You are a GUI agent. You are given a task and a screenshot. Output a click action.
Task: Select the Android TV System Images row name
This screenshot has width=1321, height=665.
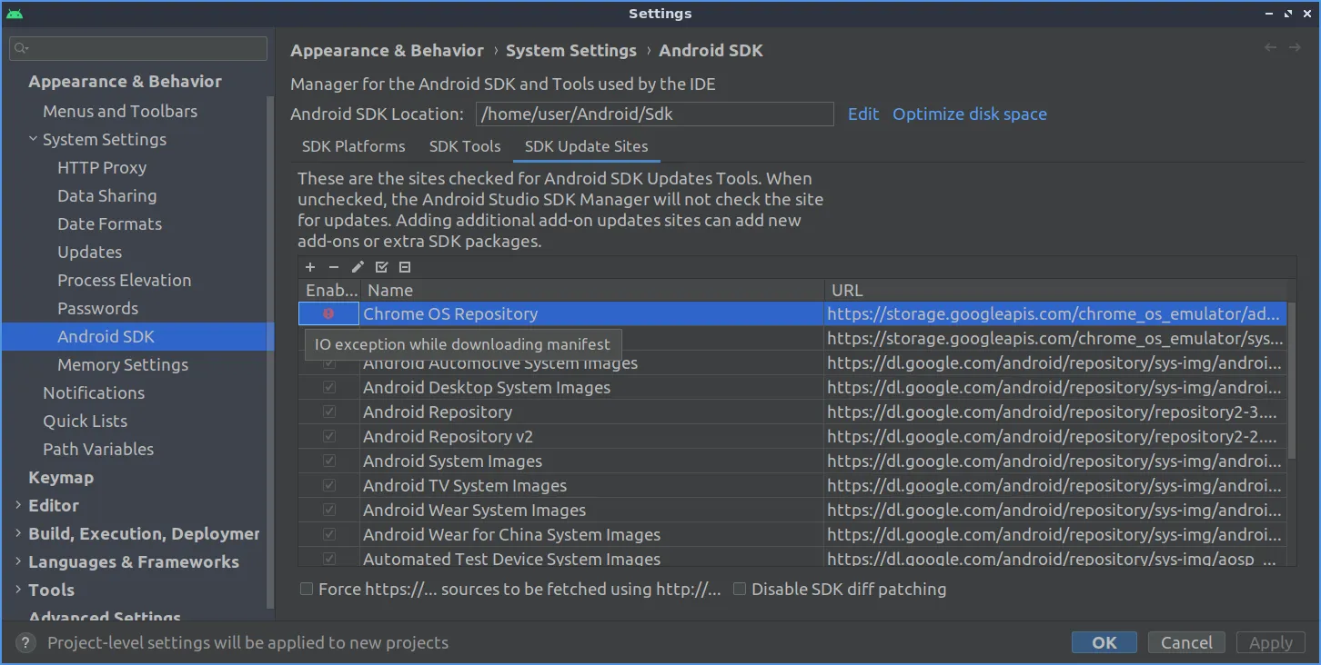(465, 485)
